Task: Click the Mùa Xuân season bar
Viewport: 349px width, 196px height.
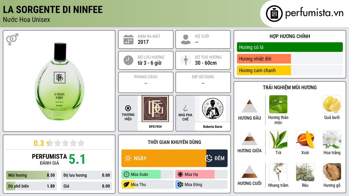Action: pyautogui.click(x=147, y=175)
